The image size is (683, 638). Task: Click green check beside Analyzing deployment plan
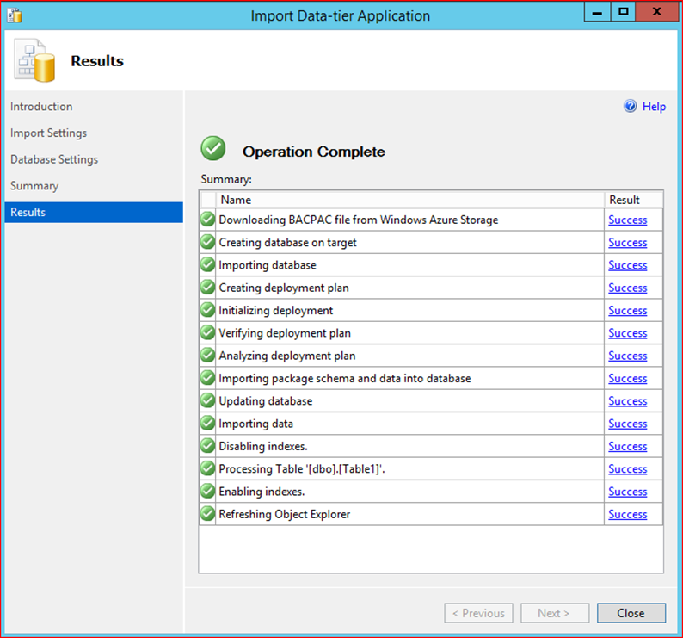208,356
